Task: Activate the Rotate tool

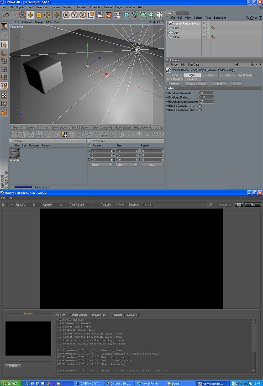Action: (x=47, y=15)
